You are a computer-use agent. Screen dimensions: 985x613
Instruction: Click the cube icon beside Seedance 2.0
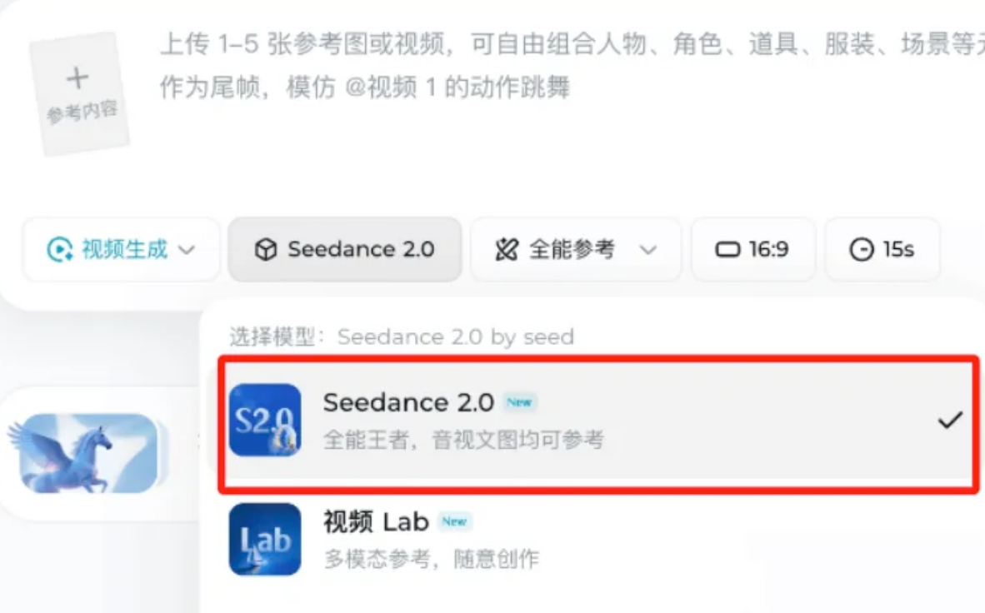265,250
